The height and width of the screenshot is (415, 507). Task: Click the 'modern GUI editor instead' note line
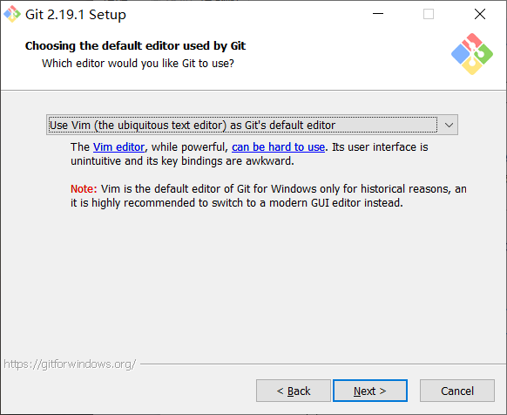(x=237, y=203)
